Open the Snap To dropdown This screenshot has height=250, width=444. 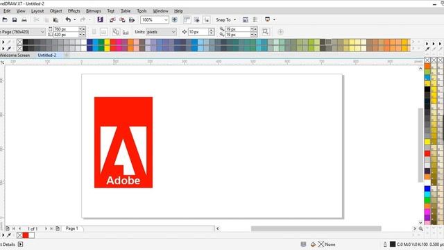coord(225,20)
